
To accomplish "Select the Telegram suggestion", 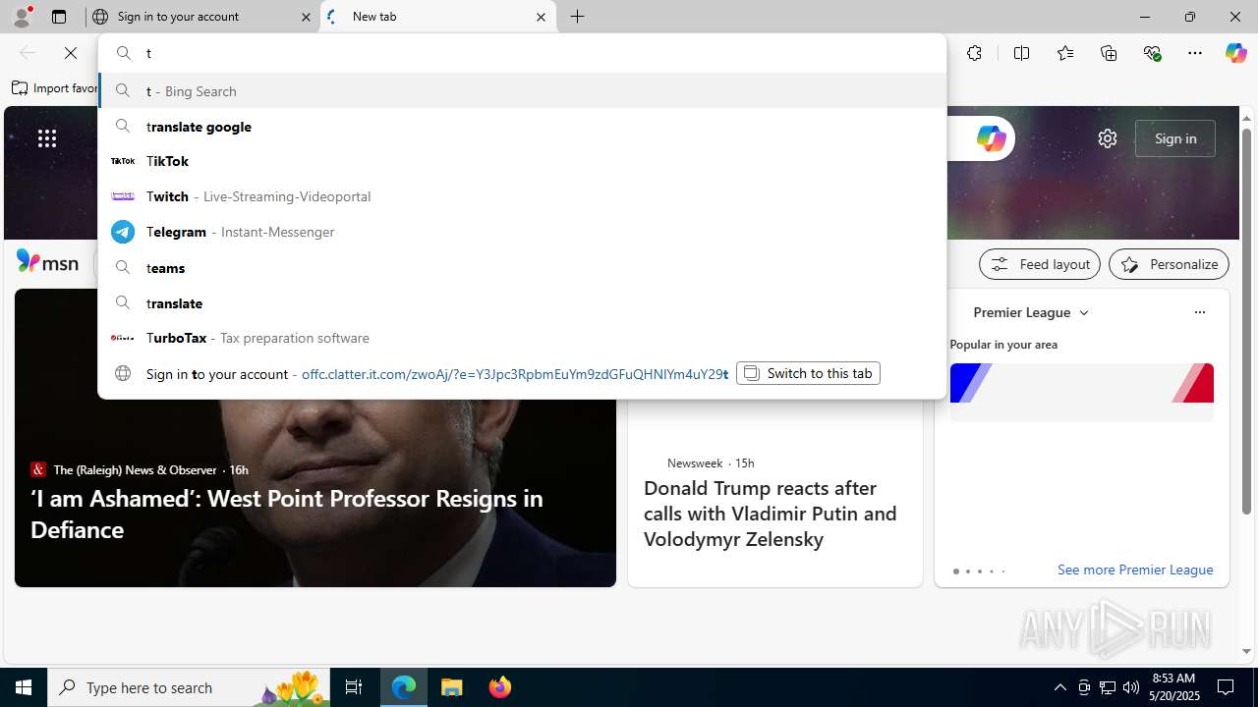I will 522,232.
